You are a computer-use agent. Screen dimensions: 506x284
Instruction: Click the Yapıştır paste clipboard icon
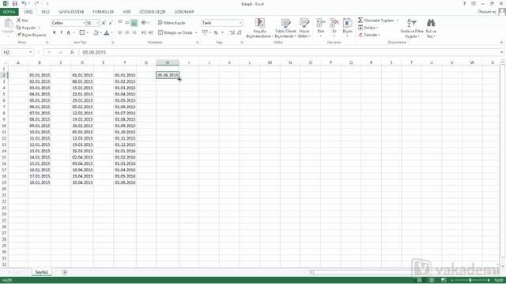[x=8, y=24]
